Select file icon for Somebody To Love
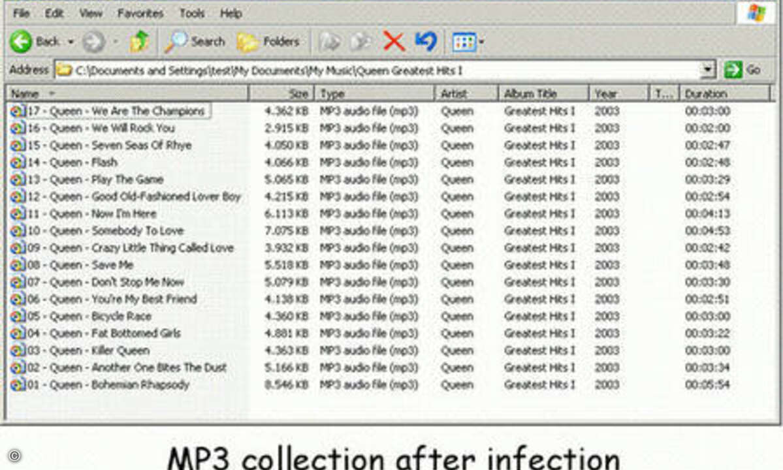Image resolution: width=783 pixels, height=470 pixels. click(x=18, y=230)
